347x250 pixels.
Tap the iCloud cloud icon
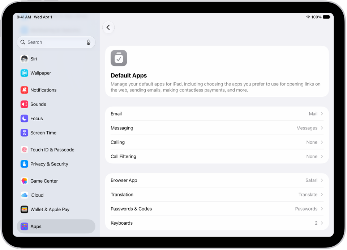click(x=24, y=195)
